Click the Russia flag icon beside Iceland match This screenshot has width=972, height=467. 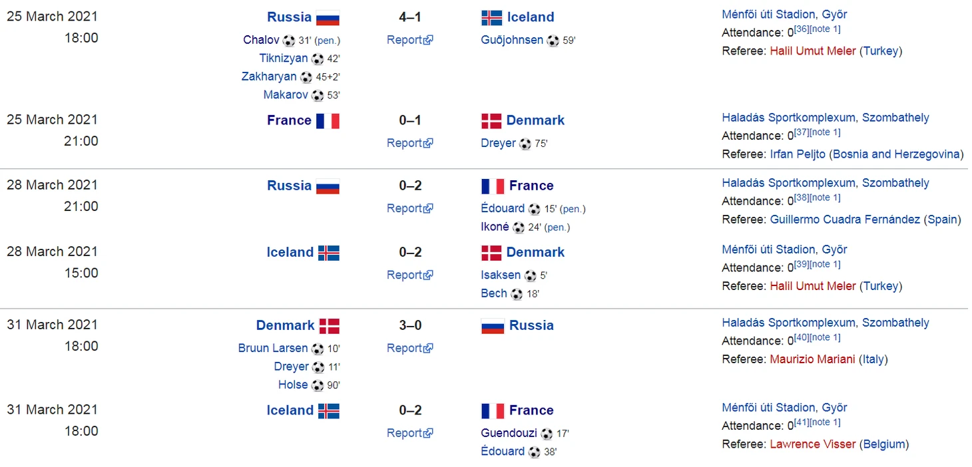(328, 18)
